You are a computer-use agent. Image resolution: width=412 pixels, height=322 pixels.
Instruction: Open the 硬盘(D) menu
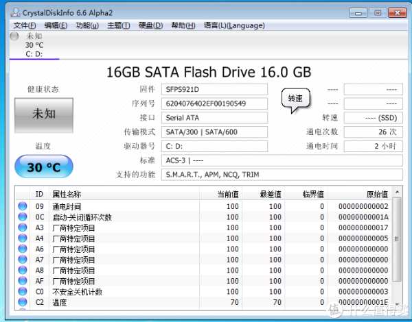[150, 25]
